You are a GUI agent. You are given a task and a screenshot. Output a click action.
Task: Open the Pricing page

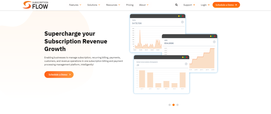pyautogui.click(x=130, y=5)
